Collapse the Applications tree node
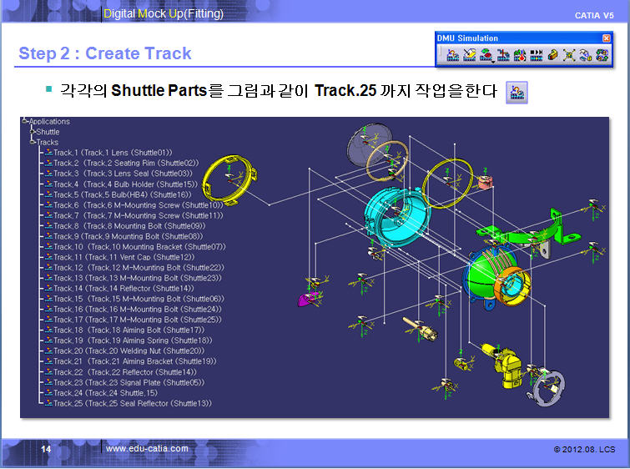The image size is (630, 469). pos(26,121)
